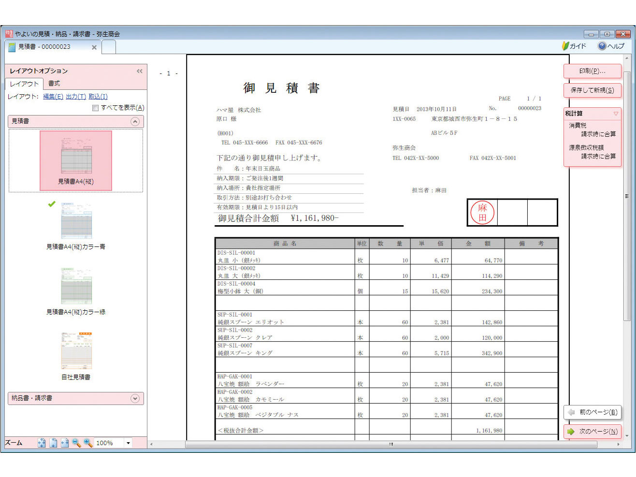Collapse the 見積書 layout section
This screenshot has width=636, height=477.
135,121
